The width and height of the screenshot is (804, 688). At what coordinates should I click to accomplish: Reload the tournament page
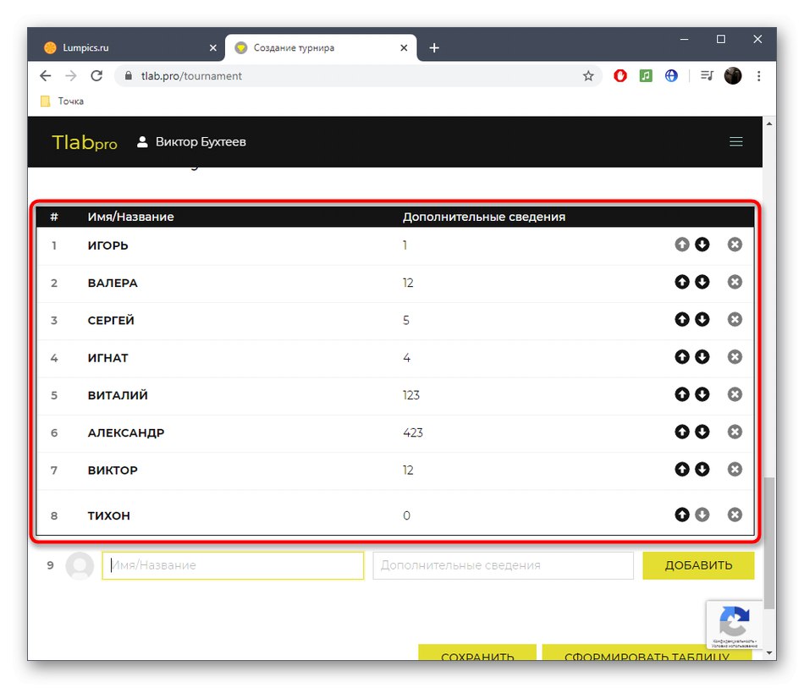tap(96, 76)
